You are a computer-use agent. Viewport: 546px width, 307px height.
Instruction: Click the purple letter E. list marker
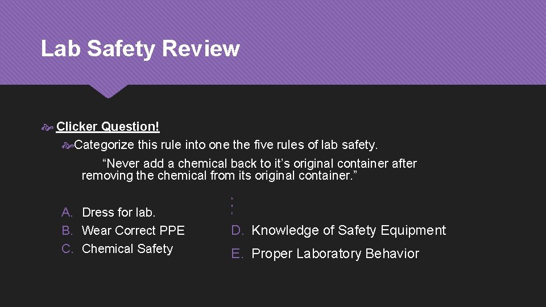[x=237, y=254]
